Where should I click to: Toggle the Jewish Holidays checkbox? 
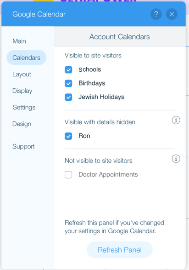(68, 97)
